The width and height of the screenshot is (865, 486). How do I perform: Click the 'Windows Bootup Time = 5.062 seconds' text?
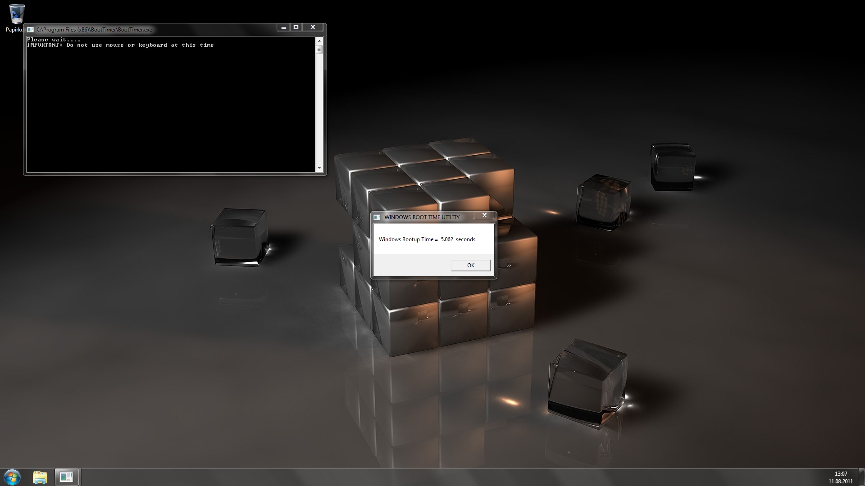(427, 239)
